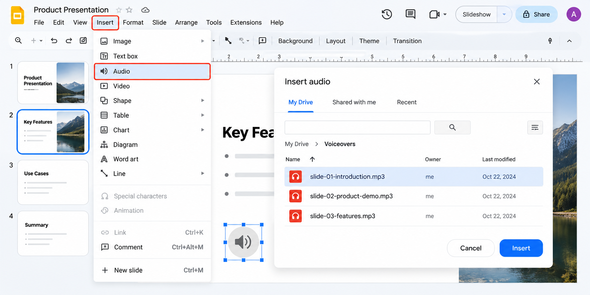The width and height of the screenshot is (590, 295).
Task: Click Transition in the toolbar
Action: click(x=407, y=41)
